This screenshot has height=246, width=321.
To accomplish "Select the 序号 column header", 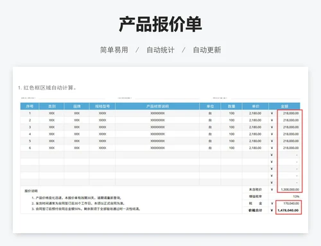I will (x=30, y=106).
